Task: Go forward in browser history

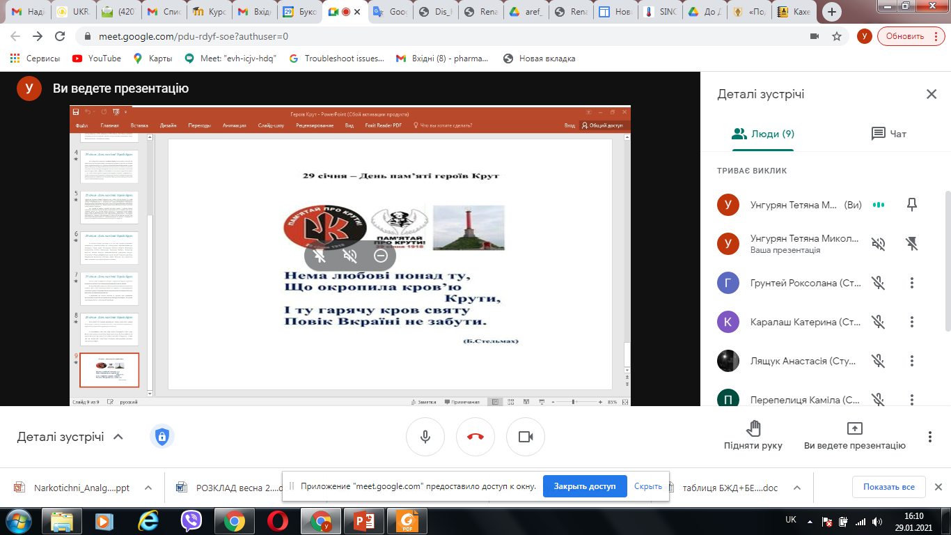Action: pos(37,36)
